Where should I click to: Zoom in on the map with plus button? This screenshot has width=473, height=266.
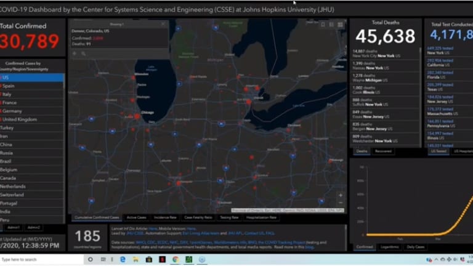[x=341, y=195]
